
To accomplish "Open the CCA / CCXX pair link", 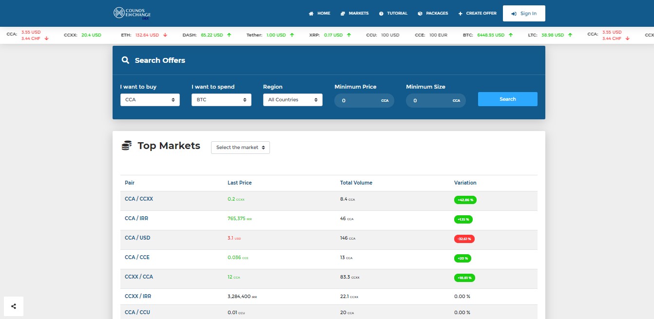I will tap(139, 199).
